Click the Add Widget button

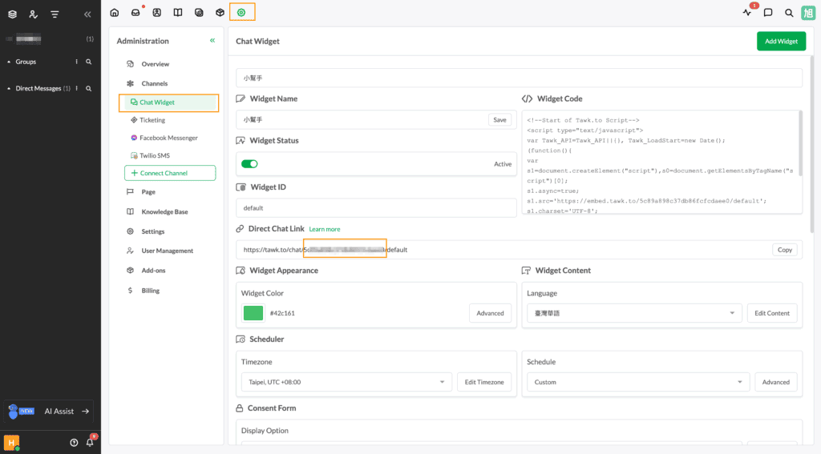[x=780, y=42]
